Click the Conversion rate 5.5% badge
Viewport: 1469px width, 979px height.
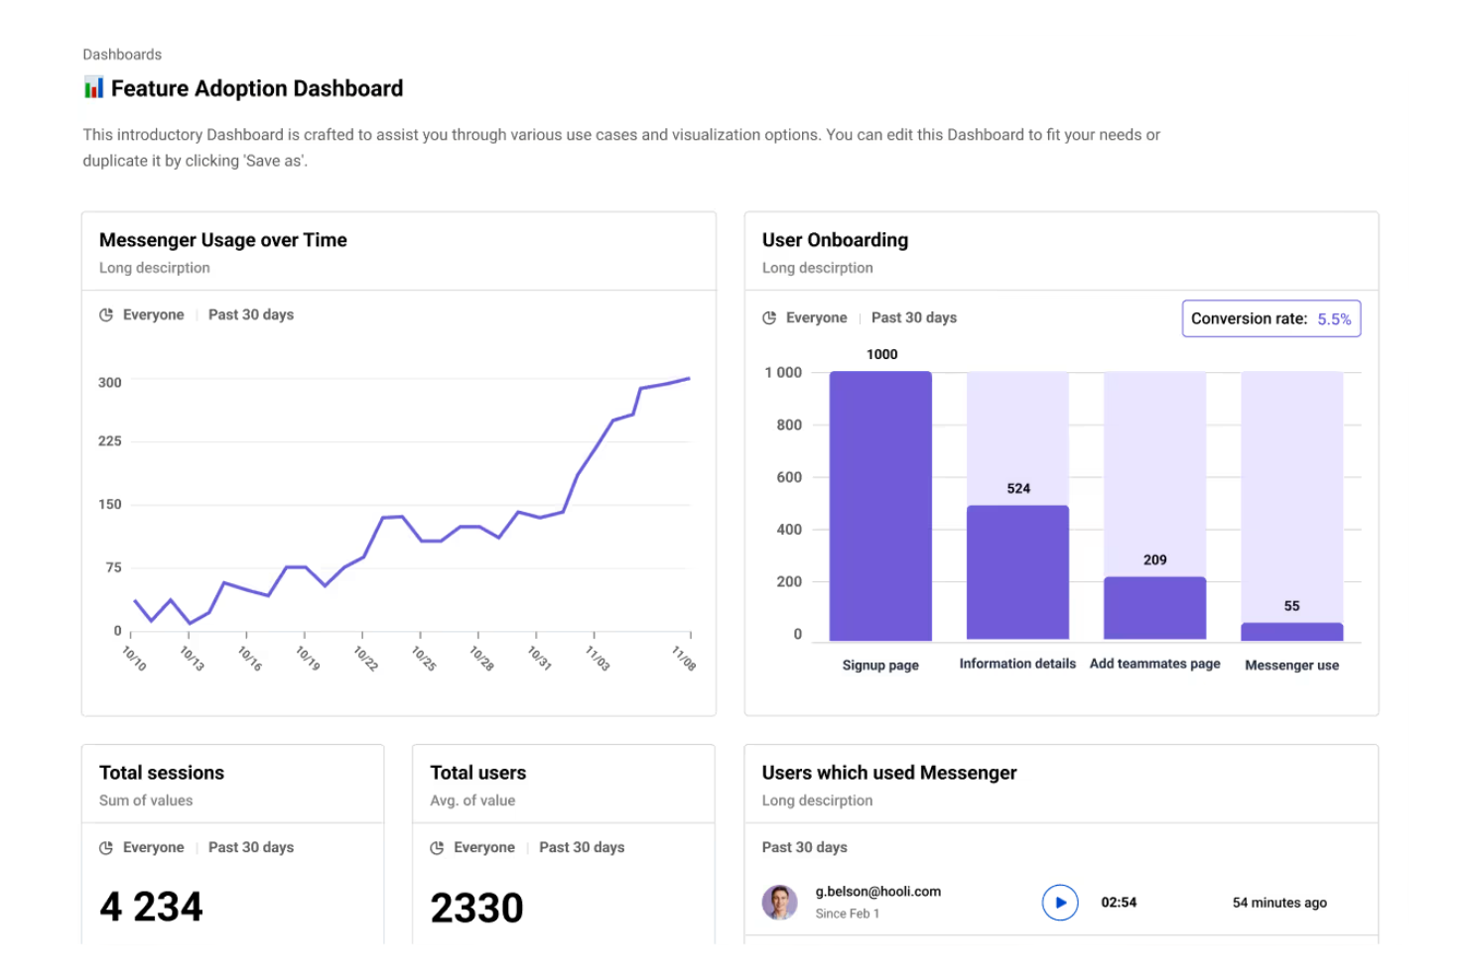(x=1271, y=318)
